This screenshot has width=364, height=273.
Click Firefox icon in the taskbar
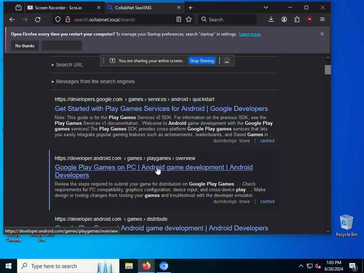click(146, 266)
